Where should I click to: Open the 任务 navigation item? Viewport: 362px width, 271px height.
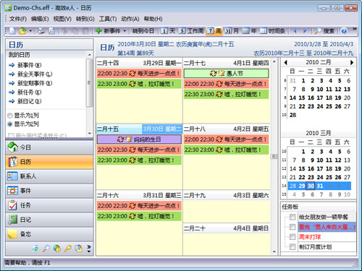[x=49, y=205]
